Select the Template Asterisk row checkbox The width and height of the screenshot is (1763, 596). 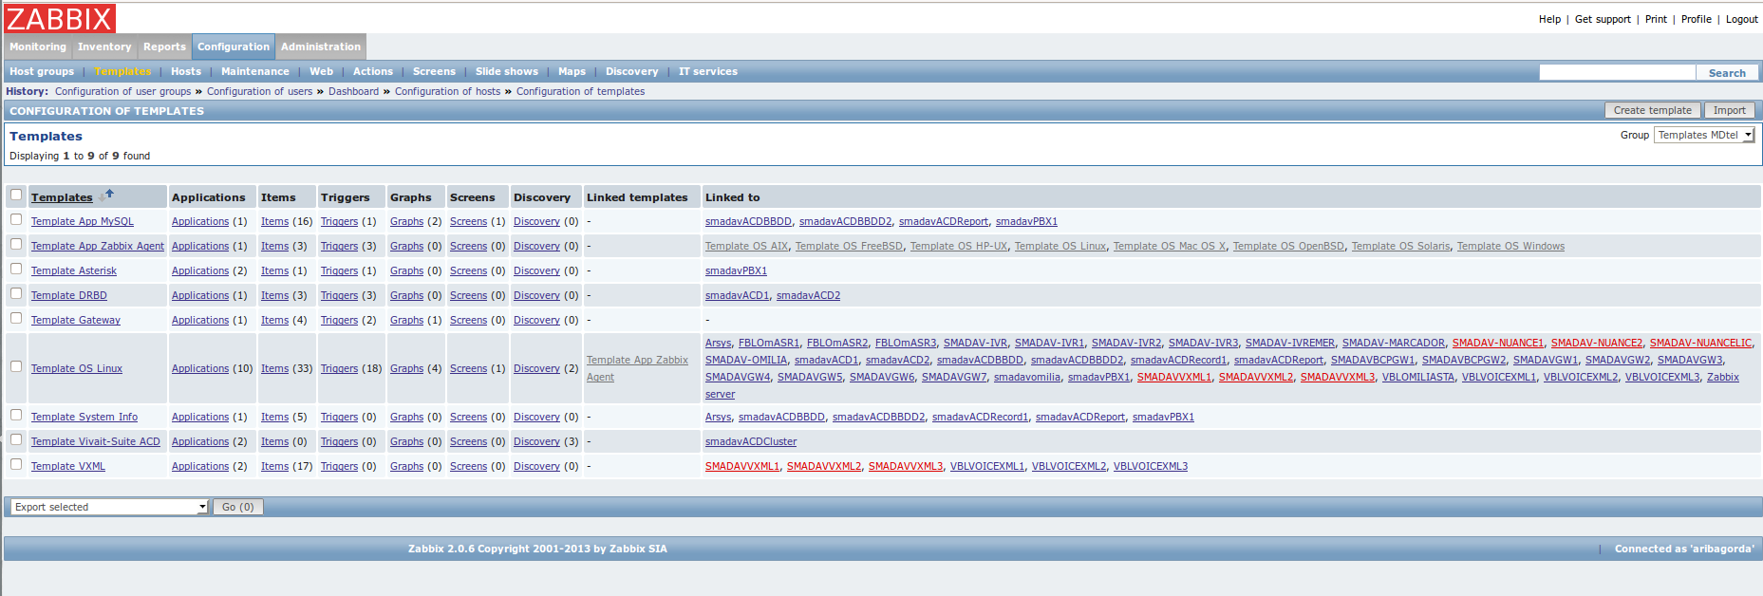click(x=16, y=269)
